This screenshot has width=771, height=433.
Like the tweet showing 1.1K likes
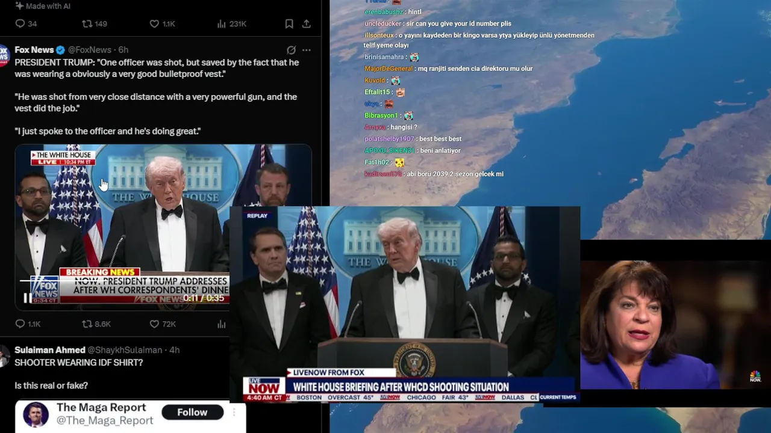[162, 24]
